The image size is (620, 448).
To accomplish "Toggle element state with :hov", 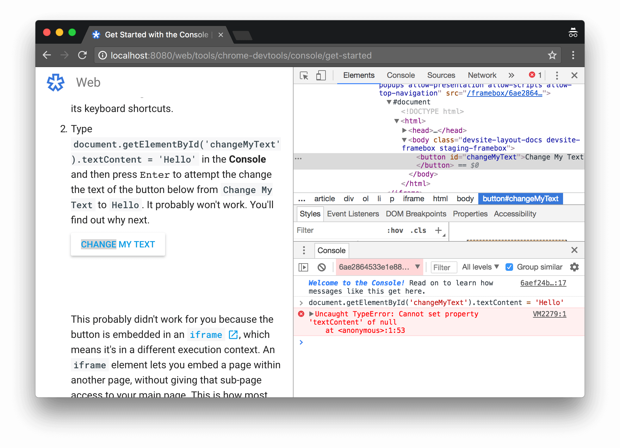I will 396,230.
